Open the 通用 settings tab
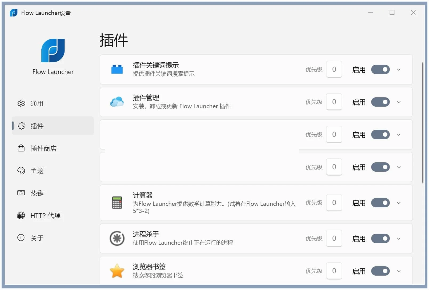 point(37,104)
